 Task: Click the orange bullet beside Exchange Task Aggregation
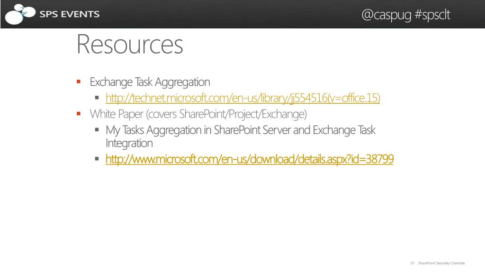tap(79, 82)
